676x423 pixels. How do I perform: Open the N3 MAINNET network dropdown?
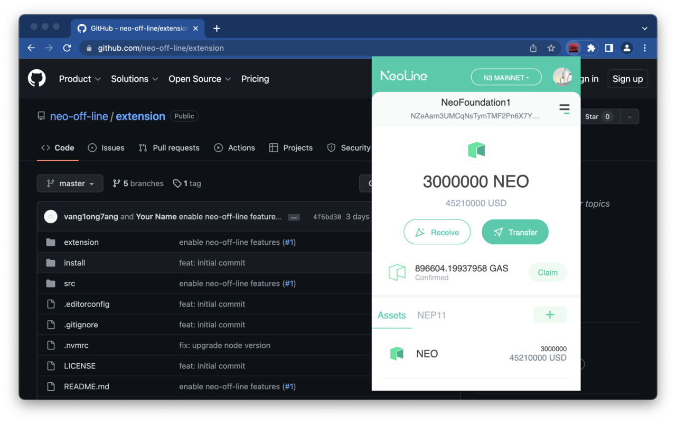coord(505,77)
